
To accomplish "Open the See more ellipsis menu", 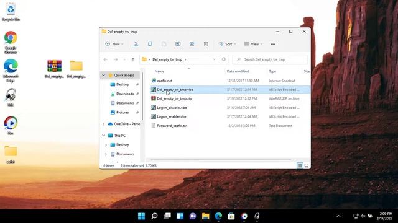I will [273, 44].
